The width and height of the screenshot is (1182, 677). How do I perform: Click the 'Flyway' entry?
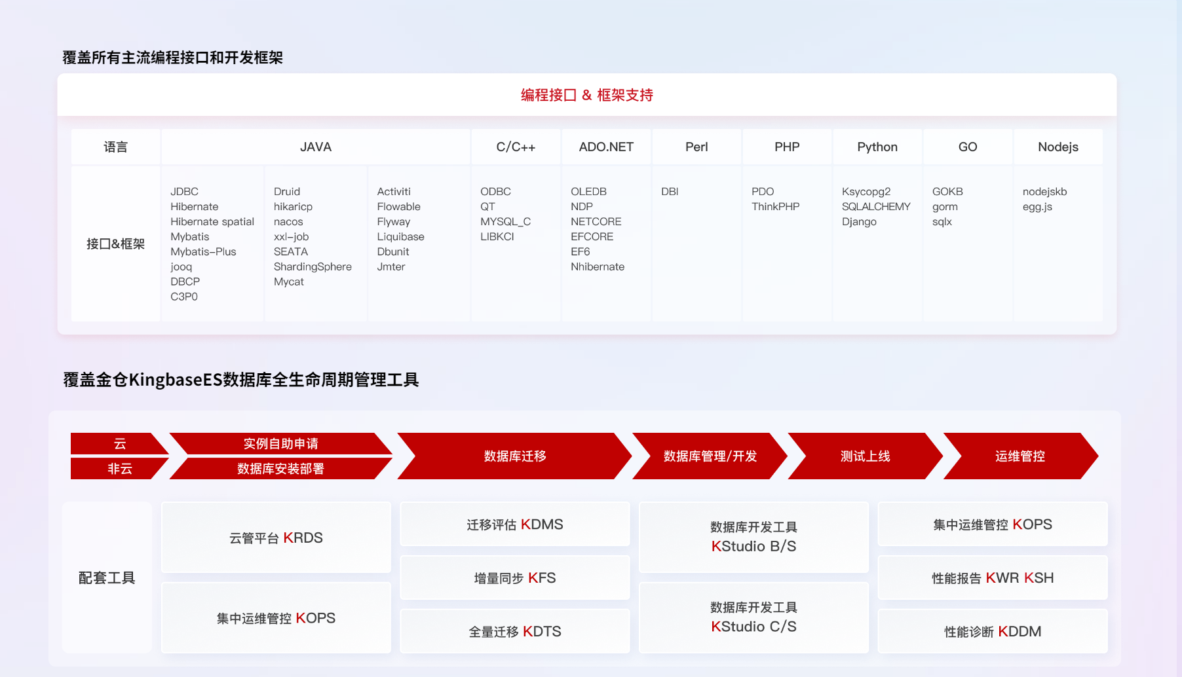(x=394, y=221)
